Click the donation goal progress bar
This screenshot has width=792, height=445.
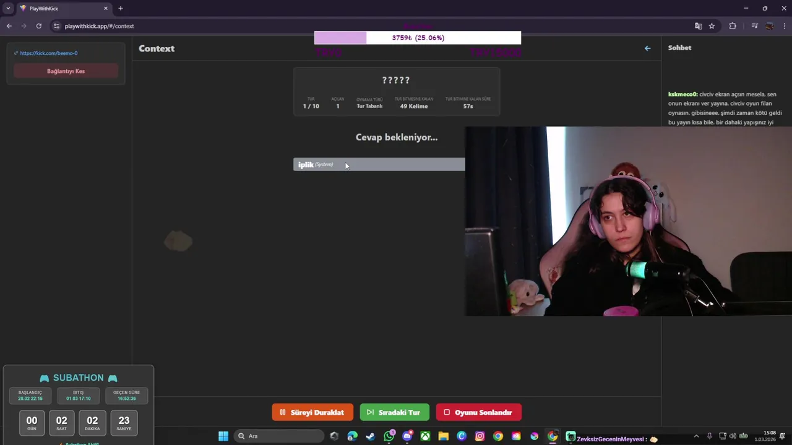tap(418, 38)
